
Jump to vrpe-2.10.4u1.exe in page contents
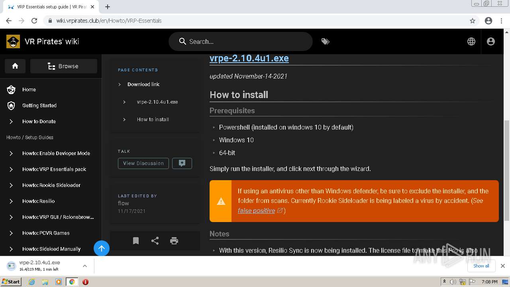click(157, 102)
